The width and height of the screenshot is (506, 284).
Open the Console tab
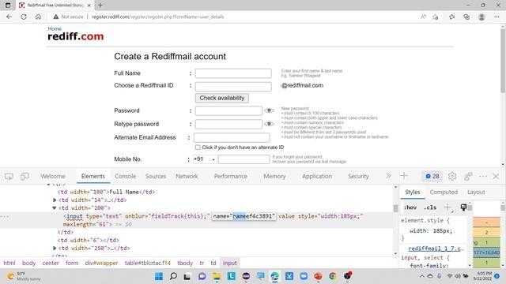coord(125,176)
